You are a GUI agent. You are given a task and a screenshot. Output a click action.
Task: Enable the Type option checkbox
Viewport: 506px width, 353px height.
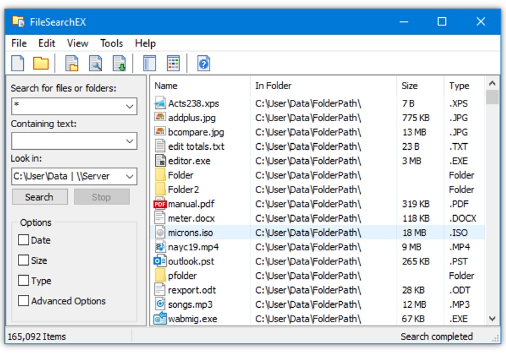[23, 280]
